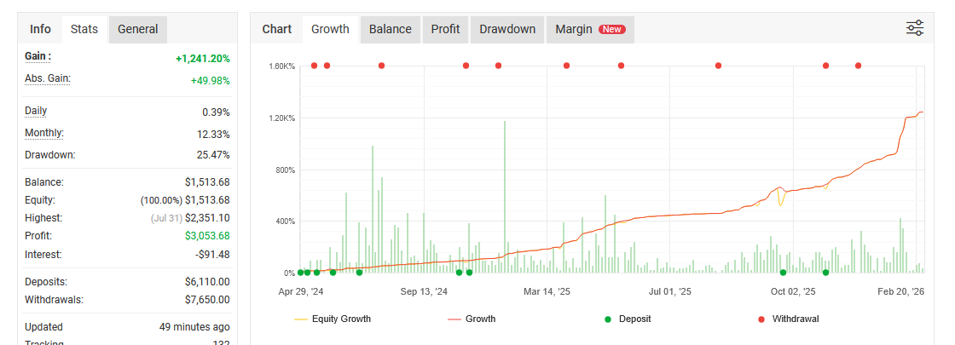The height and width of the screenshot is (345, 955).
Task: Open the General tab
Action: [137, 29]
